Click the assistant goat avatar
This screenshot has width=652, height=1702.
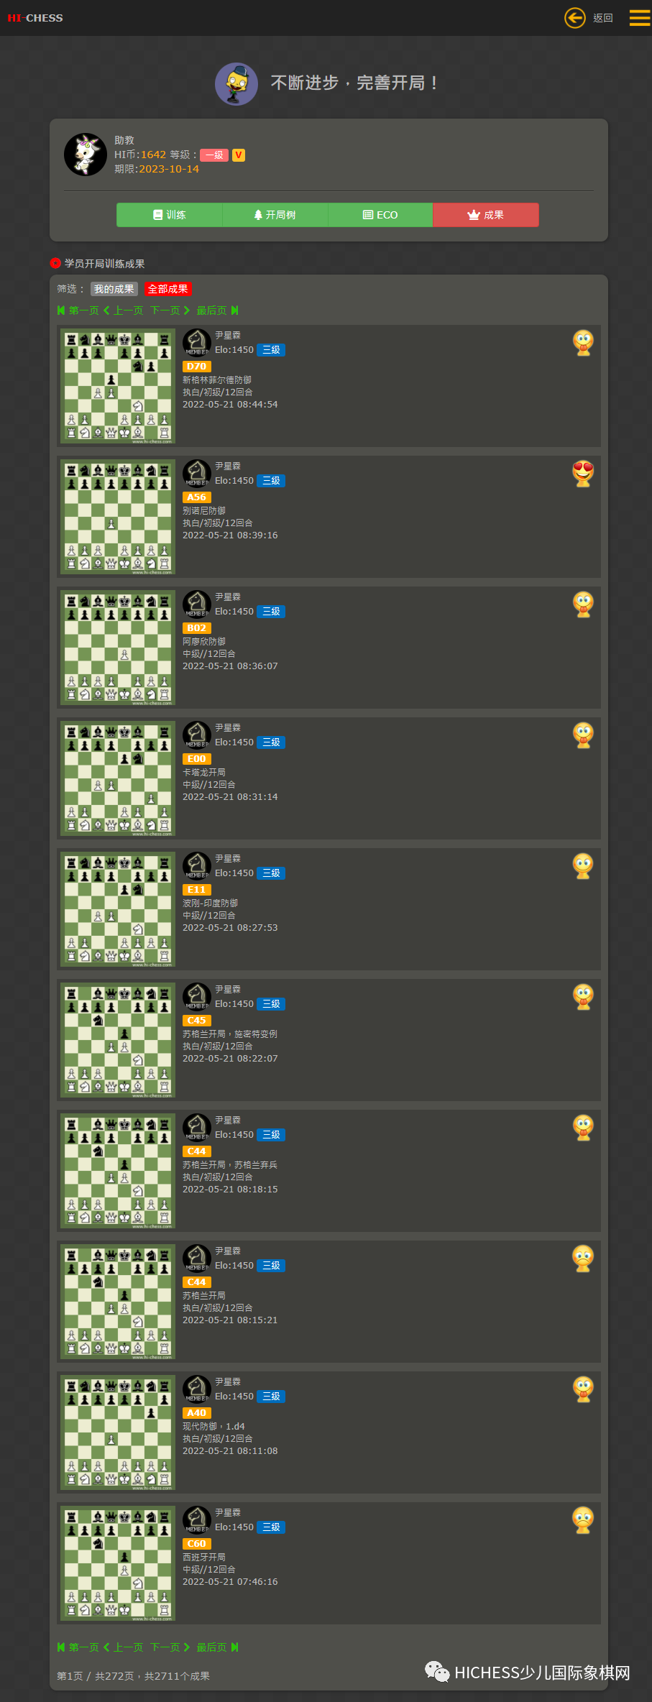[86, 155]
